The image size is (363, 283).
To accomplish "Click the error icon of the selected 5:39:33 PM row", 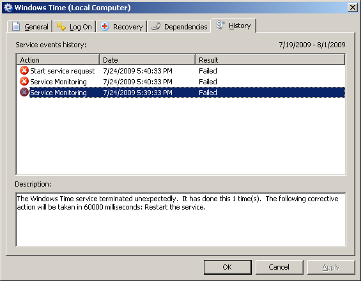I will coord(24,93).
